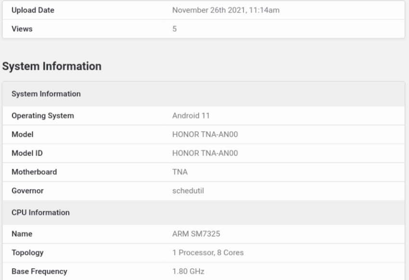The width and height of the screenshot is (409, 280).
Task: Select the schedutil governor value
Action: tap(188, 191)
